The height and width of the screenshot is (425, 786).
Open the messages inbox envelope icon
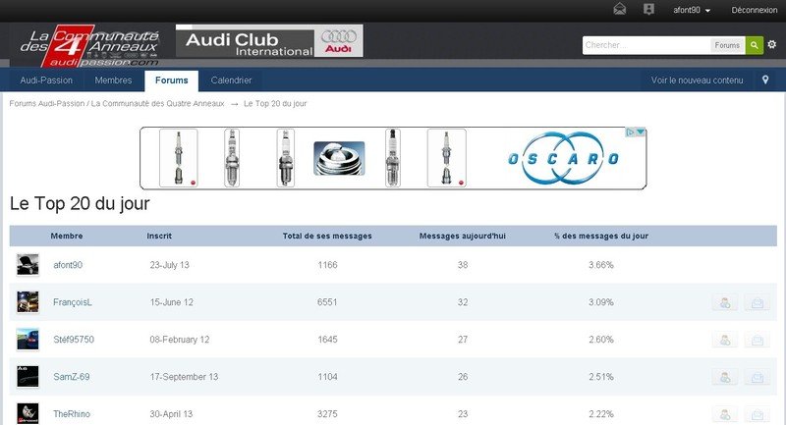pos(620,10)
